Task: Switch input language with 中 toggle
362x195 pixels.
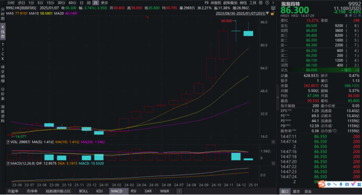Action: [329, 185]
